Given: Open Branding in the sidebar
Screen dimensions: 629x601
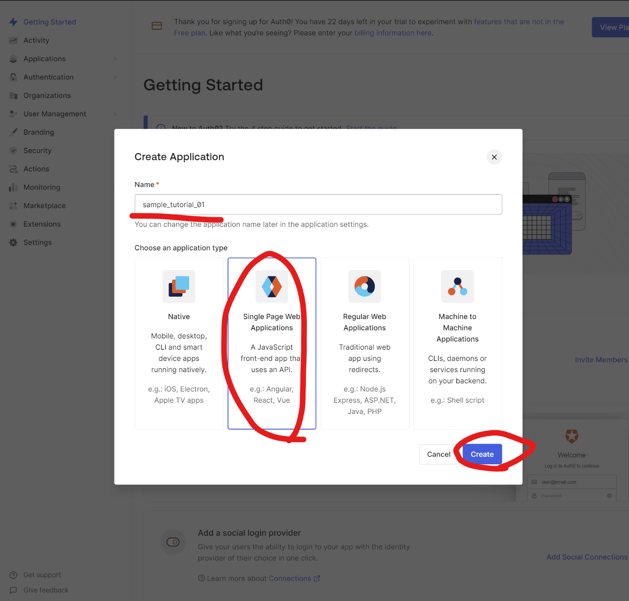Looking at the screenshot, I should click(x=39, y=132).
